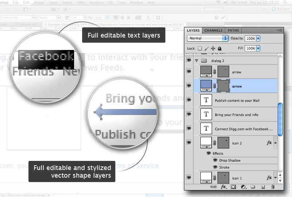This screenshot has height=197, width=292.
Task: Open the Character panel toggle icon
Action: click(x=158, y=18)
